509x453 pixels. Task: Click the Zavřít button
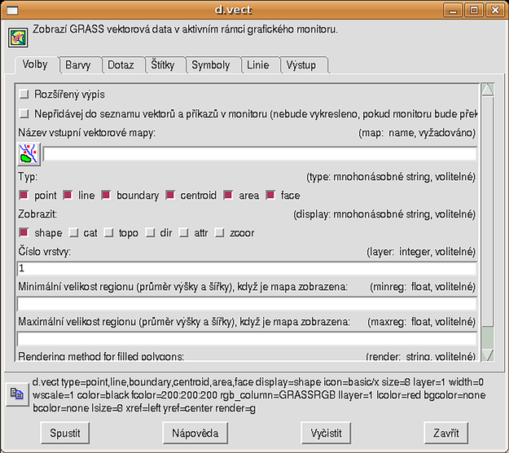coord(446,433)
